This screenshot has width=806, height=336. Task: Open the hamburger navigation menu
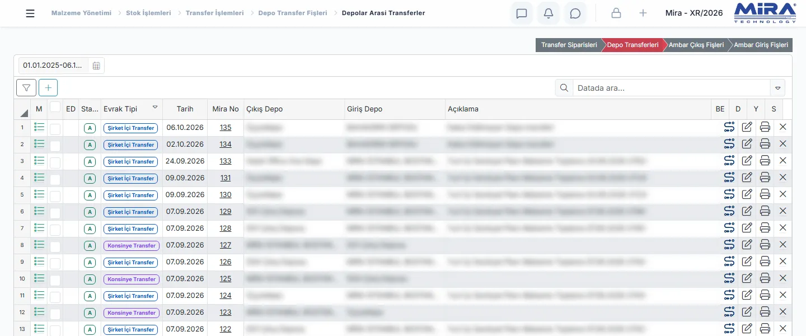30,13
